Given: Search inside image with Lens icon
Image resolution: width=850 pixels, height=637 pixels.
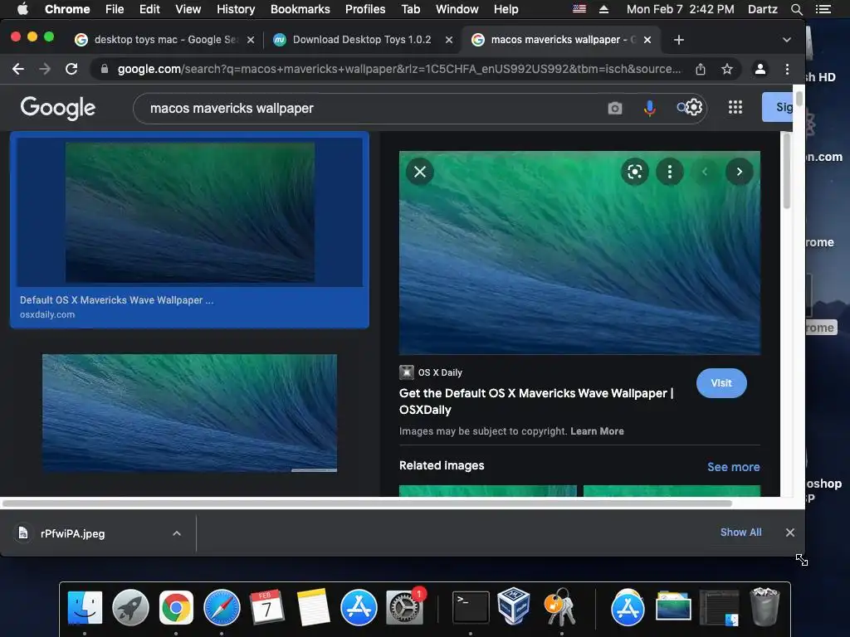Looking at the screenshot, I should (x=635, y=172).
